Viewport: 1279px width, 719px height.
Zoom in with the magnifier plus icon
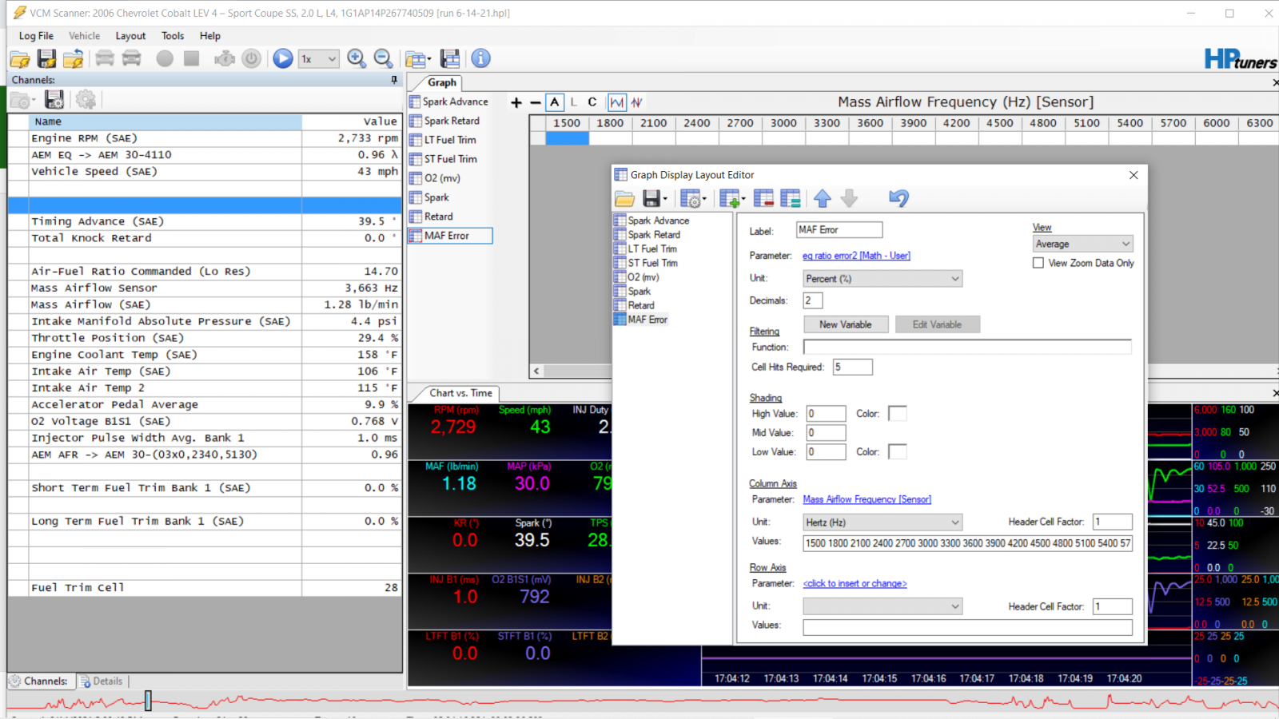(x=357, y=58)
